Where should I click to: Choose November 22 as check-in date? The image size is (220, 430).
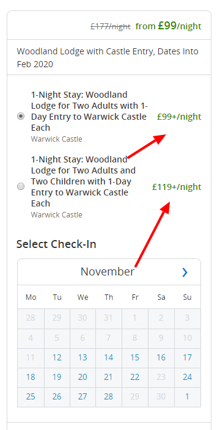click(135, 377)
